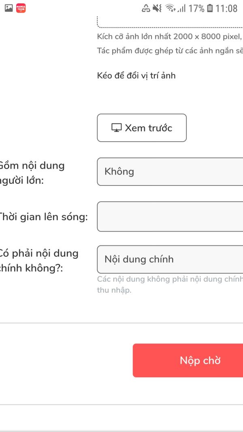This screenshot has width=243, height=432.
Task: Tap the image notification icon in status bar
Action: [x=8, y=8]
